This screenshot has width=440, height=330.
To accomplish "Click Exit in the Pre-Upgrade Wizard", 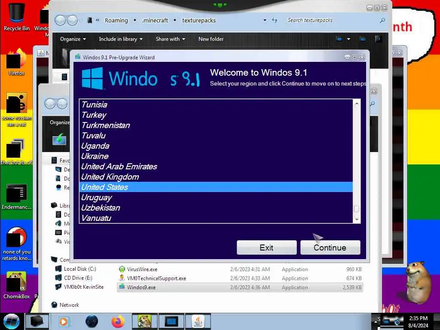I will click(x=266, y=247).
